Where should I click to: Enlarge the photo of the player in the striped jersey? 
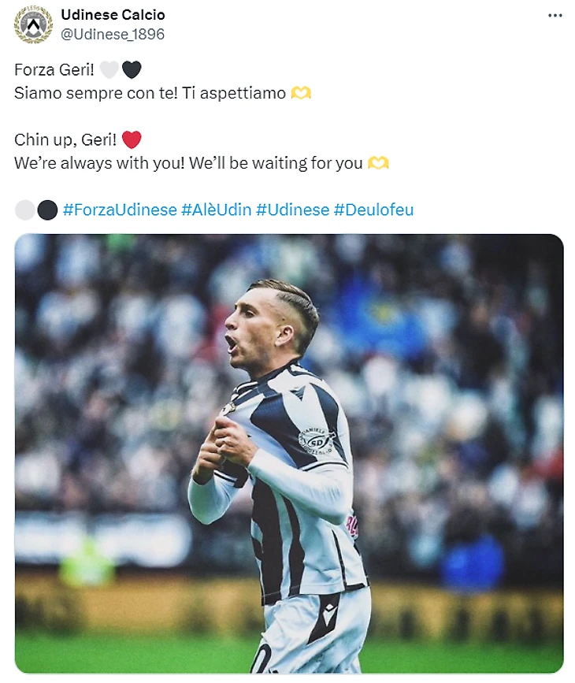tap(288, 453)
